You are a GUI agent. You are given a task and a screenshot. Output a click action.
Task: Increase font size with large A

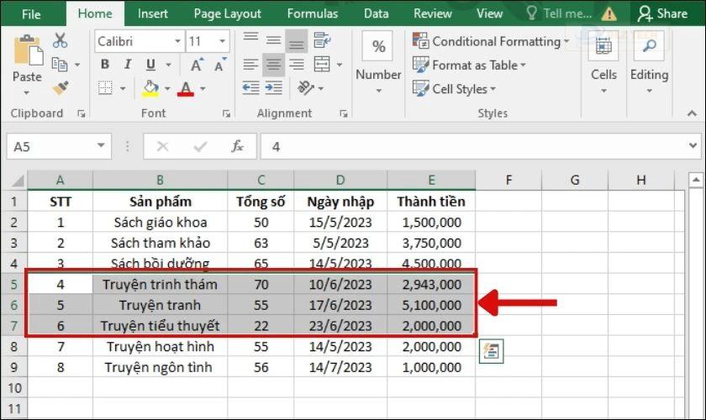[x=197, y=65]
